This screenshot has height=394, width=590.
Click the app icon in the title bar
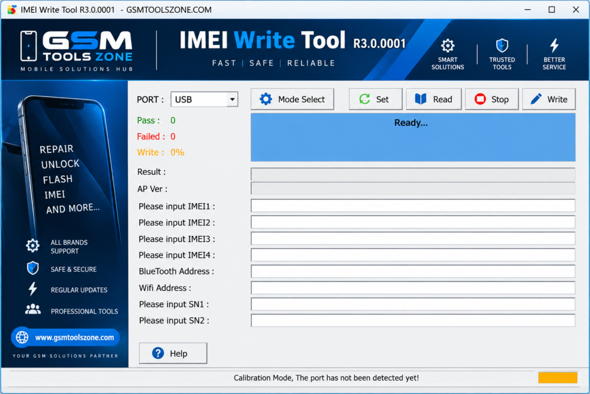click(x=12, y=9)
